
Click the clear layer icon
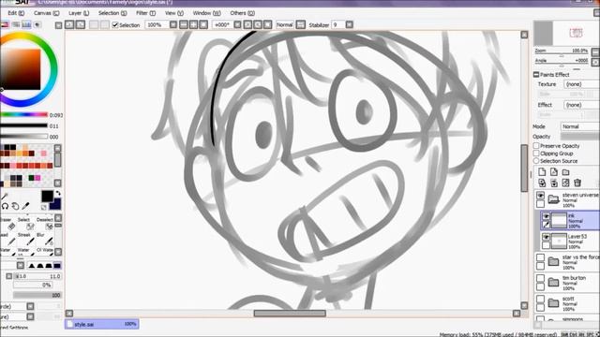click(x=565, y=183)
